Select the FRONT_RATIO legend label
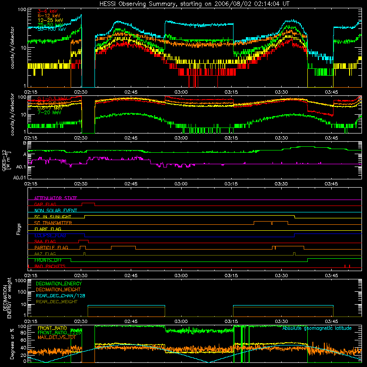 52,328
